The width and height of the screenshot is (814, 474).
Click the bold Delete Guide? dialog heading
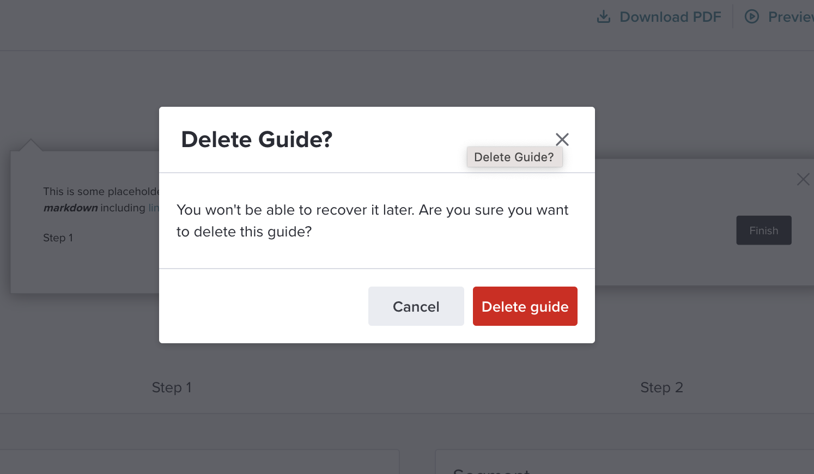257,139
